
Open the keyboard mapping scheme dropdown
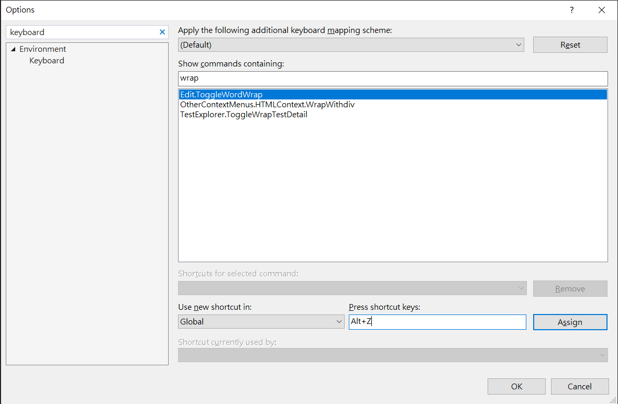coord(351,45)
